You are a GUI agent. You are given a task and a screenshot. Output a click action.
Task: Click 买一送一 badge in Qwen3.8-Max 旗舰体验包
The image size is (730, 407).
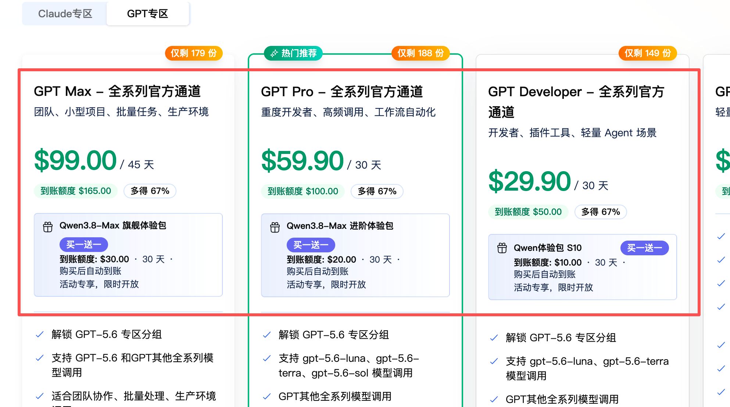point(84,245)
